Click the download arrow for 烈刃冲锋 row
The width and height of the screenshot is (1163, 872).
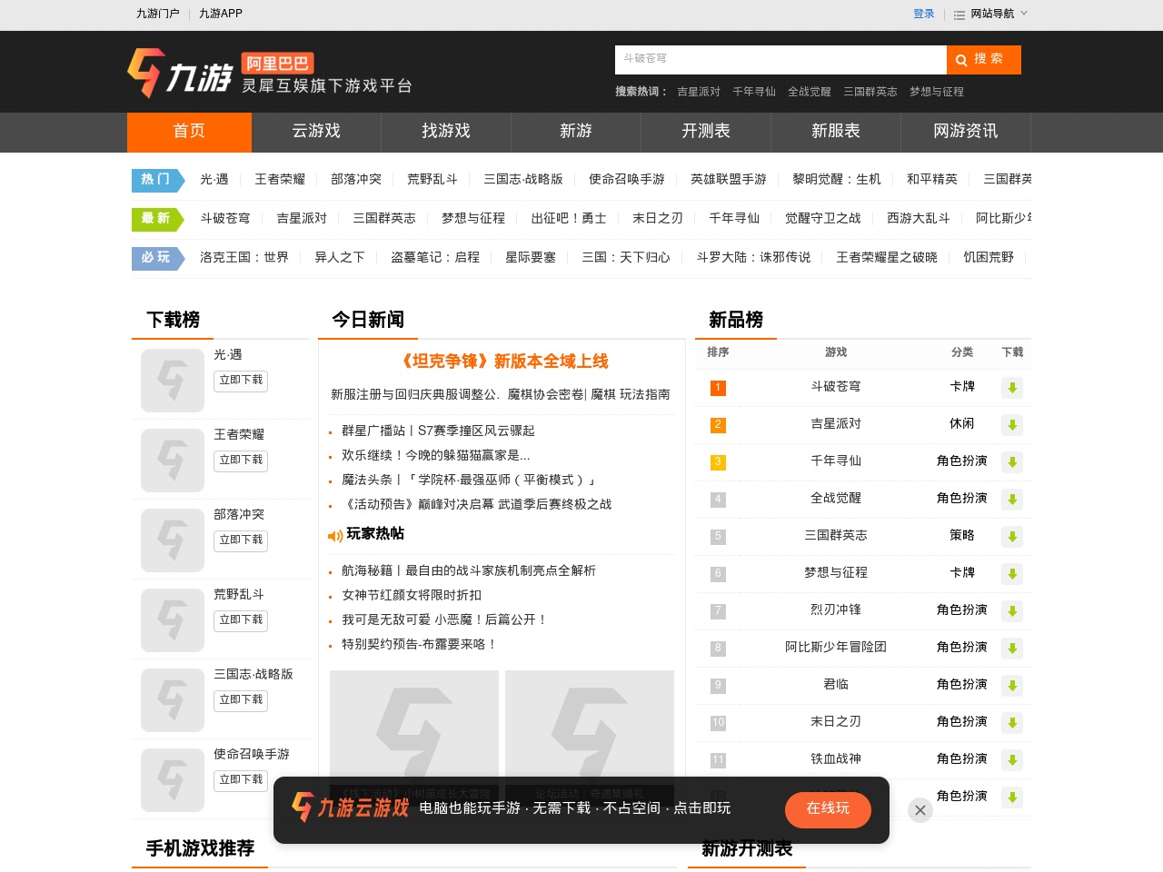click(1012, 611)
